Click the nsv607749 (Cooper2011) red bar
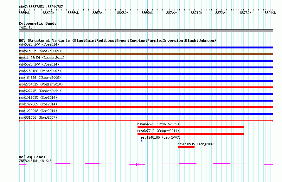This screenshot has height=182, width=282. click(x=191, y=134)
